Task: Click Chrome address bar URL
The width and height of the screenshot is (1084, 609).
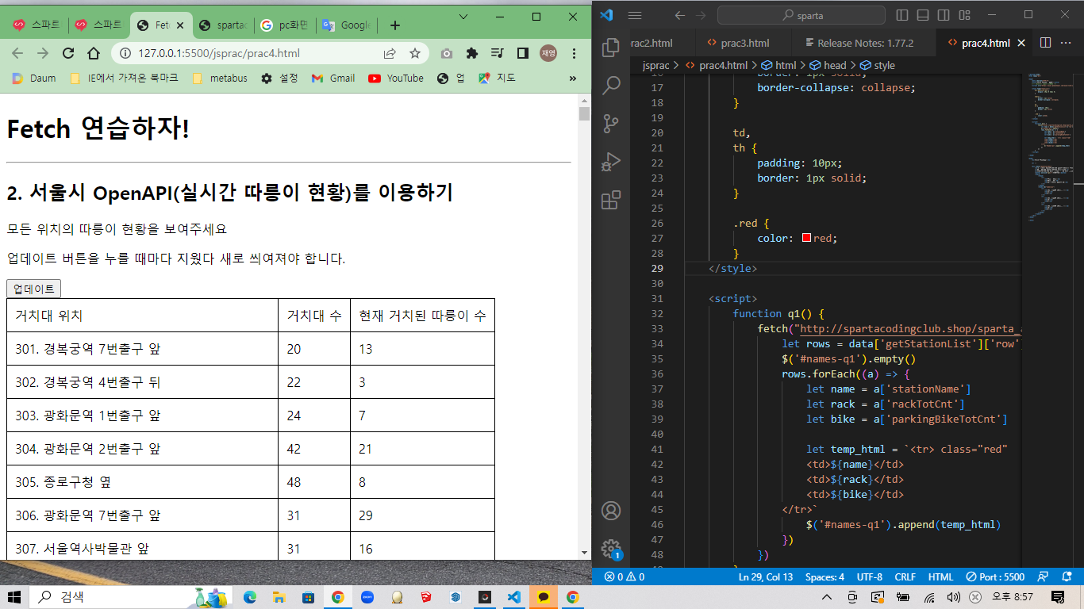Action: click(219, 53)
